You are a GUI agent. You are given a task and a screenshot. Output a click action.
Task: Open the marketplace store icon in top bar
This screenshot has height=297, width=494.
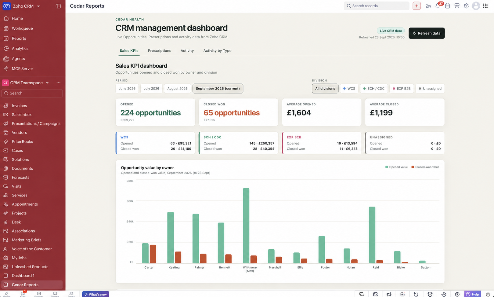coord(457,6)
